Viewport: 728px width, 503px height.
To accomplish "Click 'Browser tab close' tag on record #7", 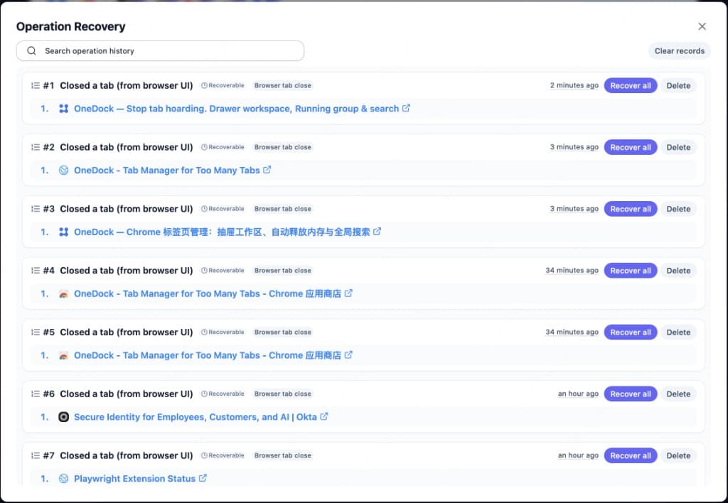I will click(283, 455).
